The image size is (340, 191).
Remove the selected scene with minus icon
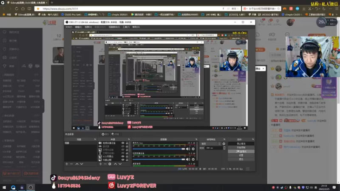coord(71,164)
